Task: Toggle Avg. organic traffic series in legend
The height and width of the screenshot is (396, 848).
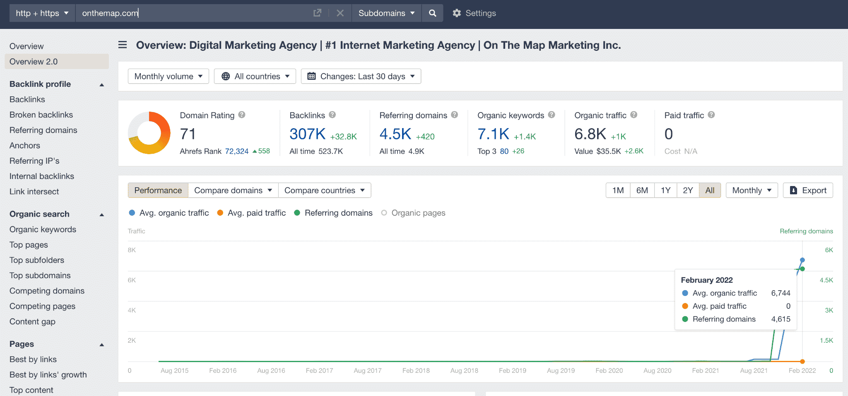Action: pyautogui.click(x=169, y=213)
